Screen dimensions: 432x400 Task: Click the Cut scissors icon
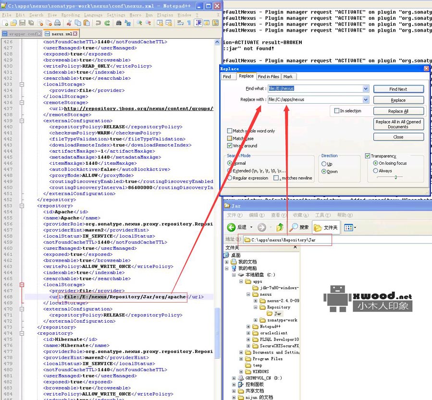pos(69,23)
